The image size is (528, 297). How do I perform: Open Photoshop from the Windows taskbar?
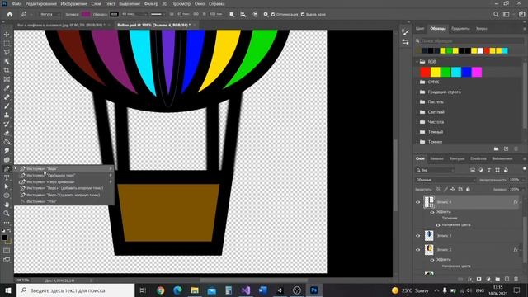pyautogui.click(x=313, y=290)
